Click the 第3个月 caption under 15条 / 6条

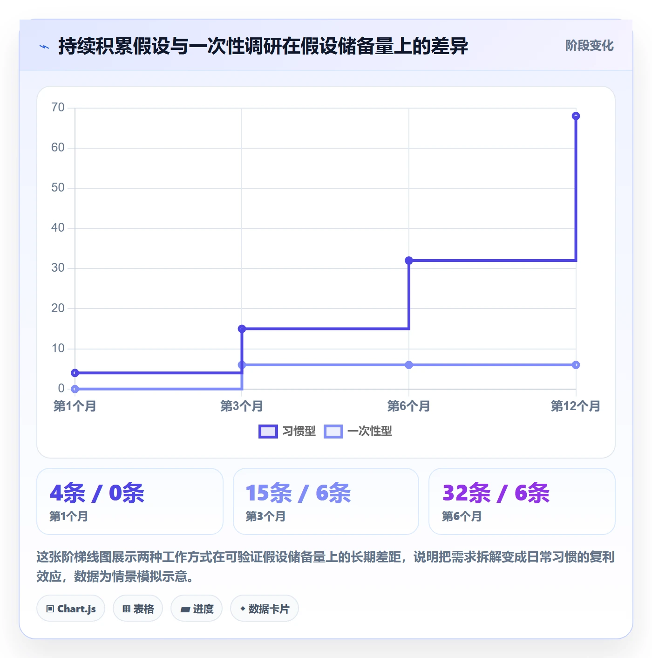click(x=265, y=516)
